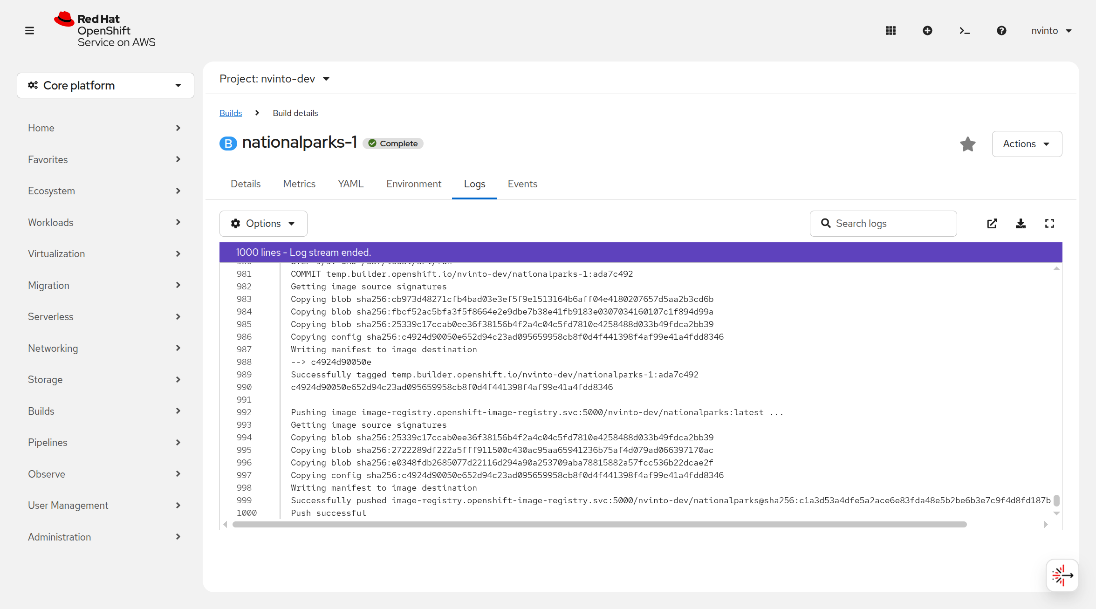
Task: Open the floating assistant button
Action: tap(1062, 575)
